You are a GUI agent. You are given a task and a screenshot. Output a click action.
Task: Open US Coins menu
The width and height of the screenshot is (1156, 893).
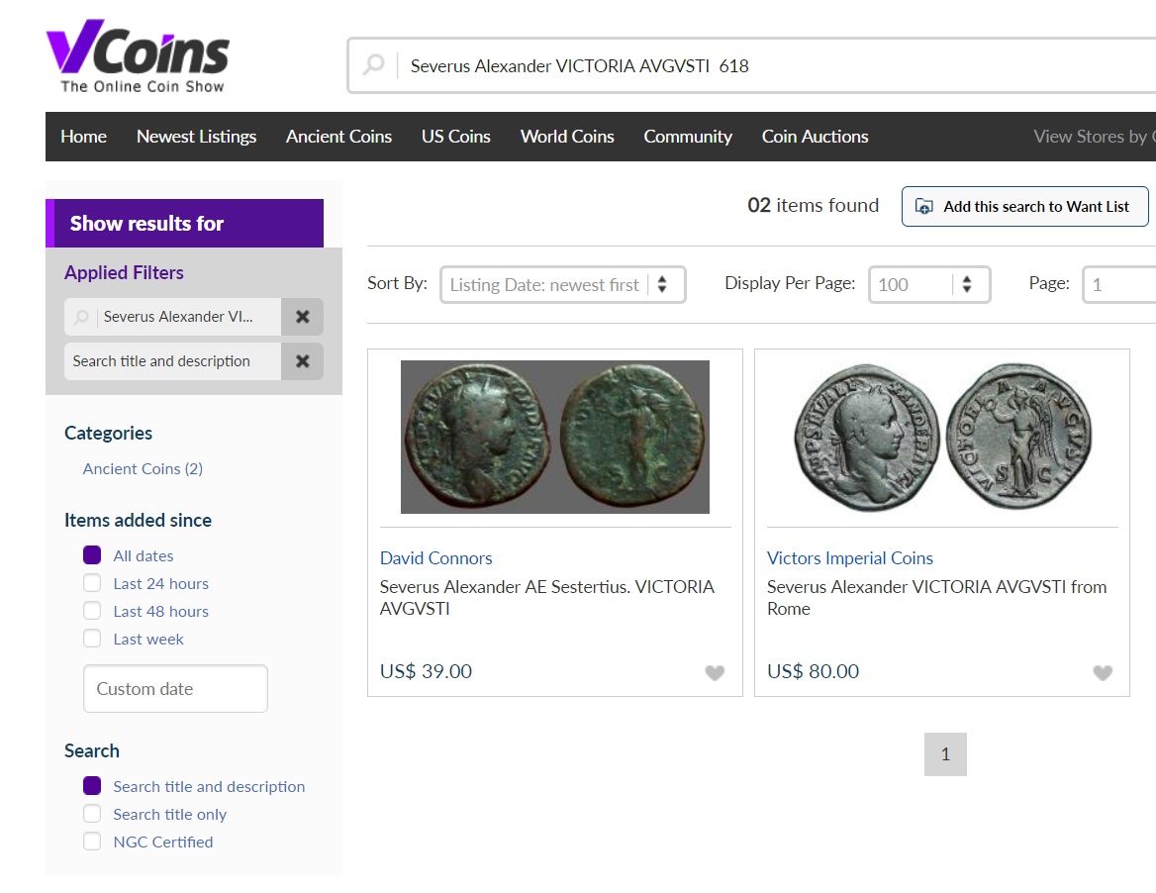(455, 137)
